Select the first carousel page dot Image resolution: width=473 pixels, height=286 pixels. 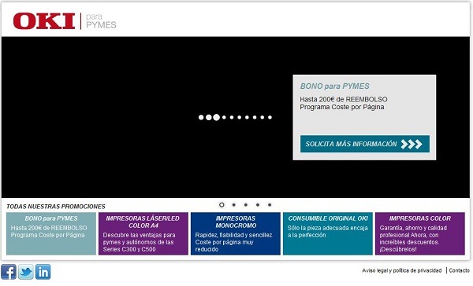click(x=222, y=205)
